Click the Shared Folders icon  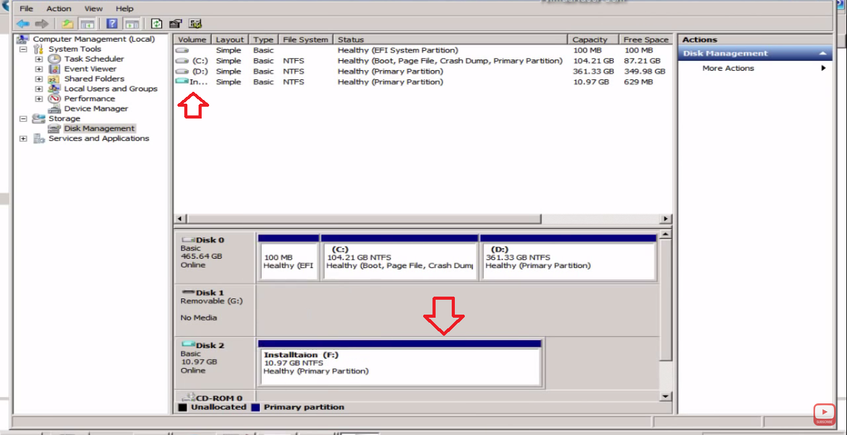coord(54,79)
